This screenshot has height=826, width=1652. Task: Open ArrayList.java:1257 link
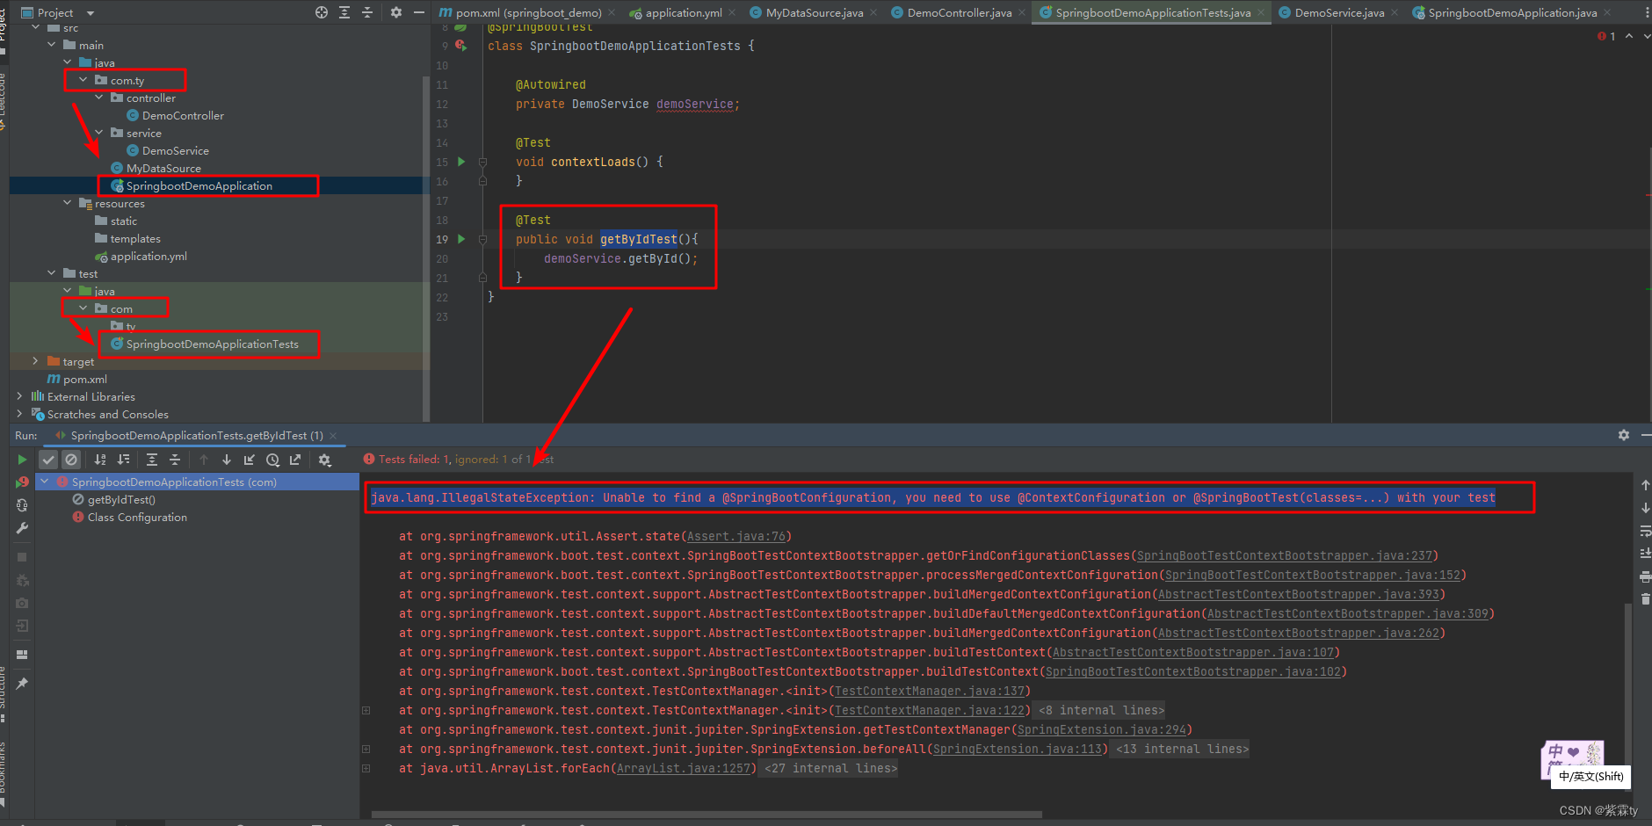684,768
